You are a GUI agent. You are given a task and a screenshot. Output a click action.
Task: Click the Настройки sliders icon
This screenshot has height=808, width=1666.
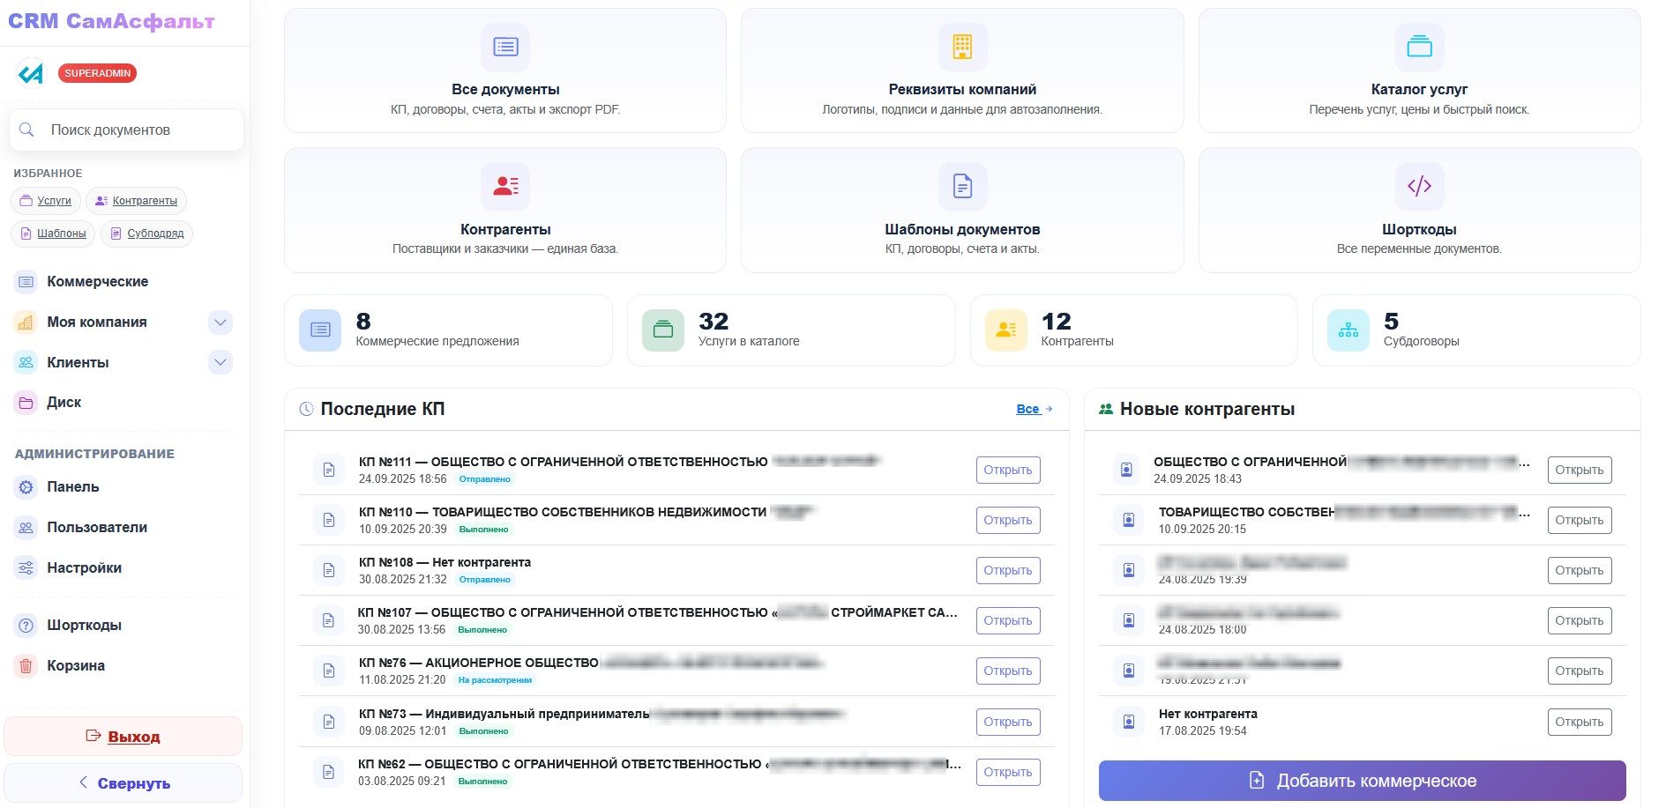(26, 567)
